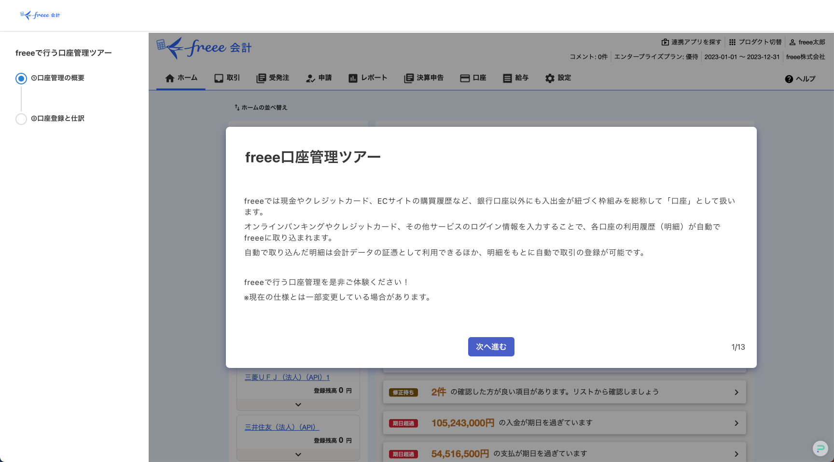The height and width of the screenshot is (462, 834).
Task: Open プロダクト切替 switcher
Action: point(760,42)
